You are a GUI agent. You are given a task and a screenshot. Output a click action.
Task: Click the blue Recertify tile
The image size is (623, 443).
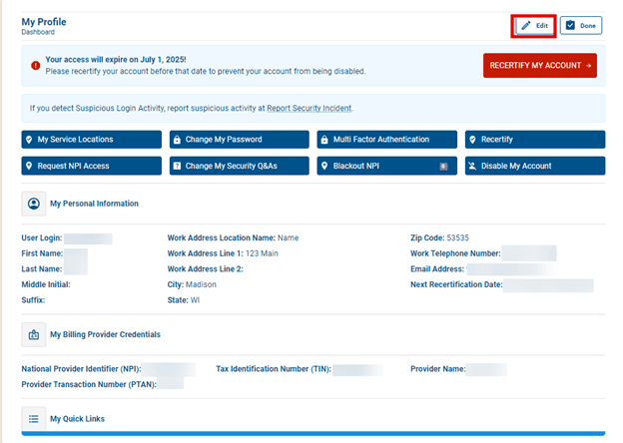[535, 140]
